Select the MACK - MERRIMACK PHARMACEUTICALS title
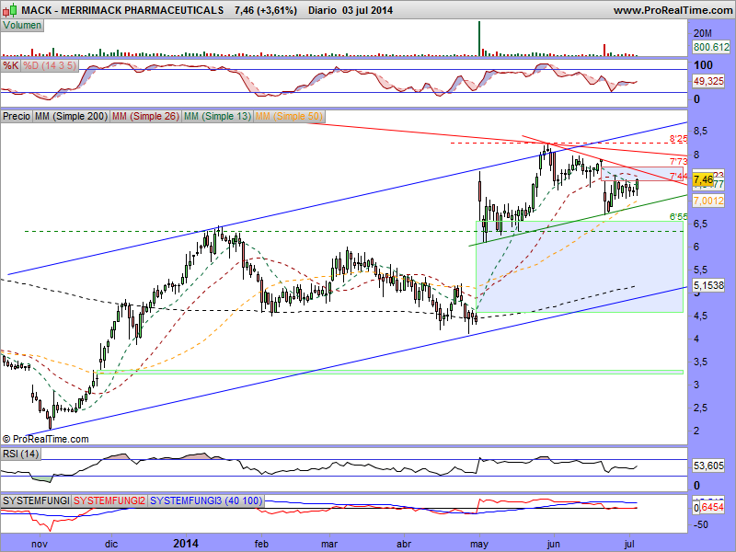736x552 pixels. tap(122, 10)
